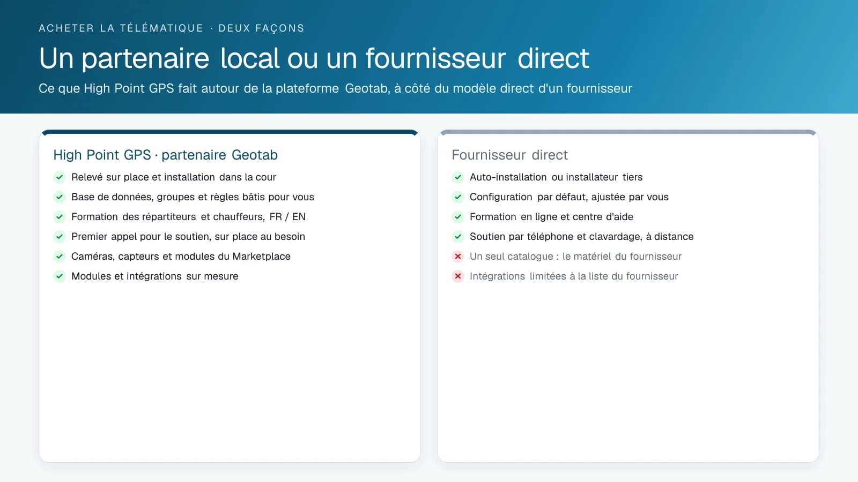Image resolution: width=858 pixels, height=482 pixels.
Task: Click the text 'Un seul catalogue : le matériel du fournisseur'
Action: 576,257
